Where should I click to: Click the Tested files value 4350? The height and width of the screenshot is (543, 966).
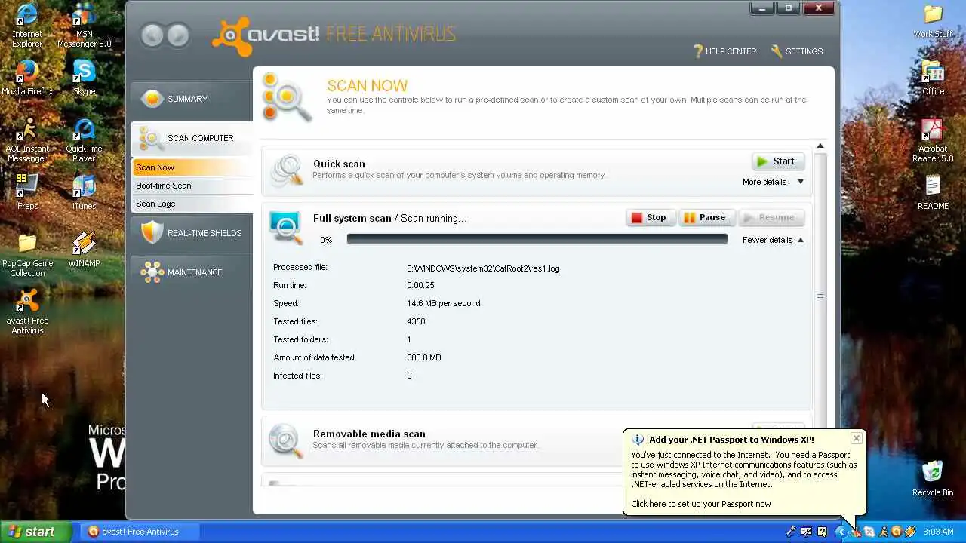tap(416, 321)
